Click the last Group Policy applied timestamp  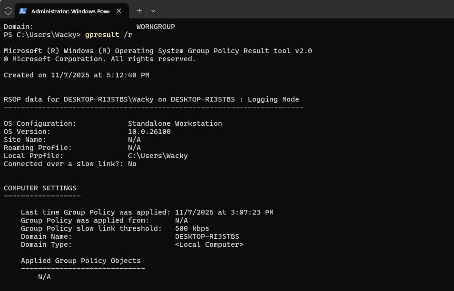coord(224,212)
